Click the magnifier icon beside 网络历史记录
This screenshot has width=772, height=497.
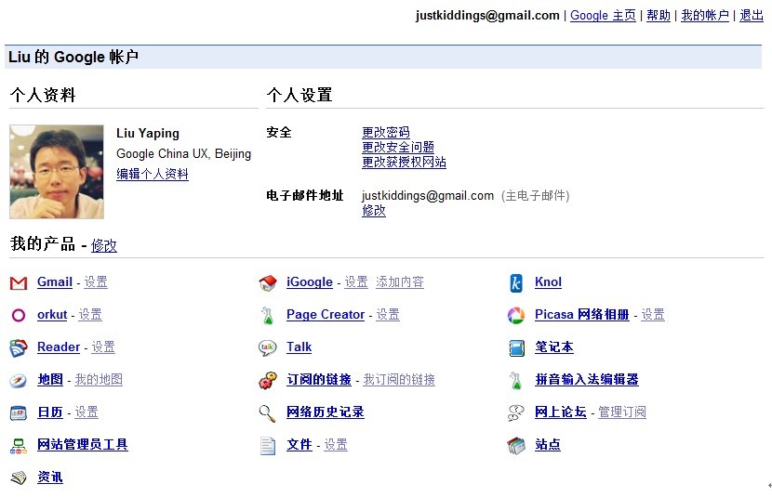point(267,413)
